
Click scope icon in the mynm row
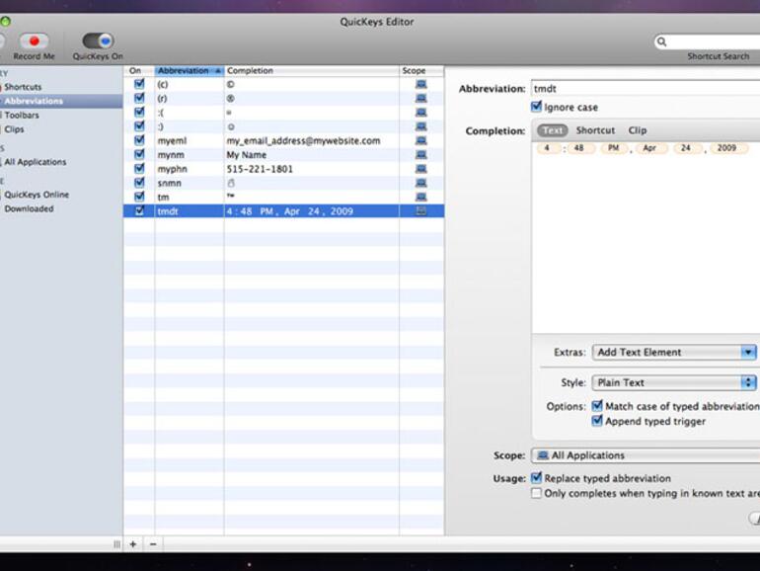[421, 154]
